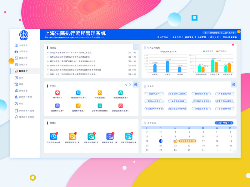Open 终本案件 task icon

(x=57, y=93)
